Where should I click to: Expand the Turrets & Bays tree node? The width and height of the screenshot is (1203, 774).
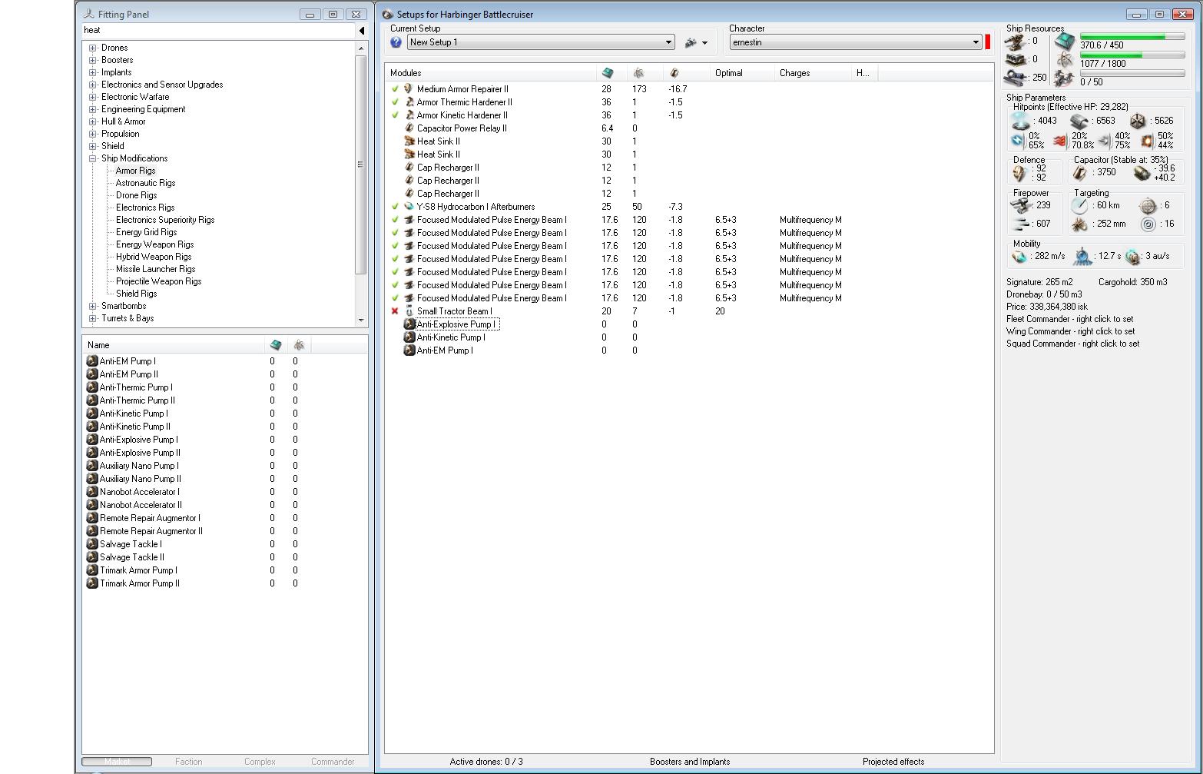click(93, 318)
